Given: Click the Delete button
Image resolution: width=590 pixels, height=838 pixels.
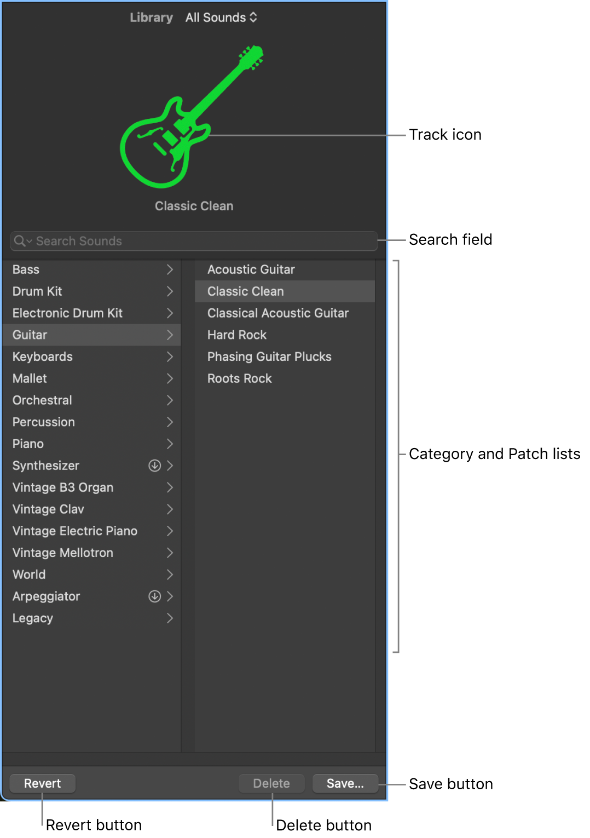Looking at the screenshot, I should 271,783.
